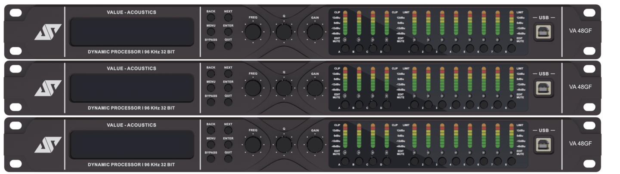The width and height of the screenshot is (620, 174).
Task: Click the VA 48GF model label on top unit
Action: (x=580, y=31)
